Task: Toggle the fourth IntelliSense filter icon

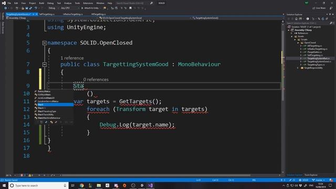Action: pos(56,122)
